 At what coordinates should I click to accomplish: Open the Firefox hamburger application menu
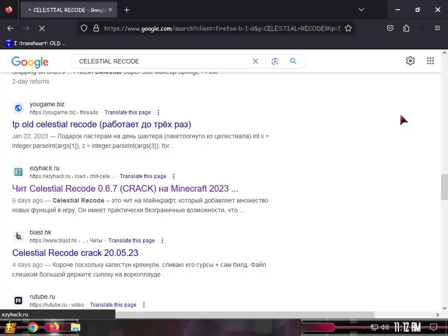point(437,28)
